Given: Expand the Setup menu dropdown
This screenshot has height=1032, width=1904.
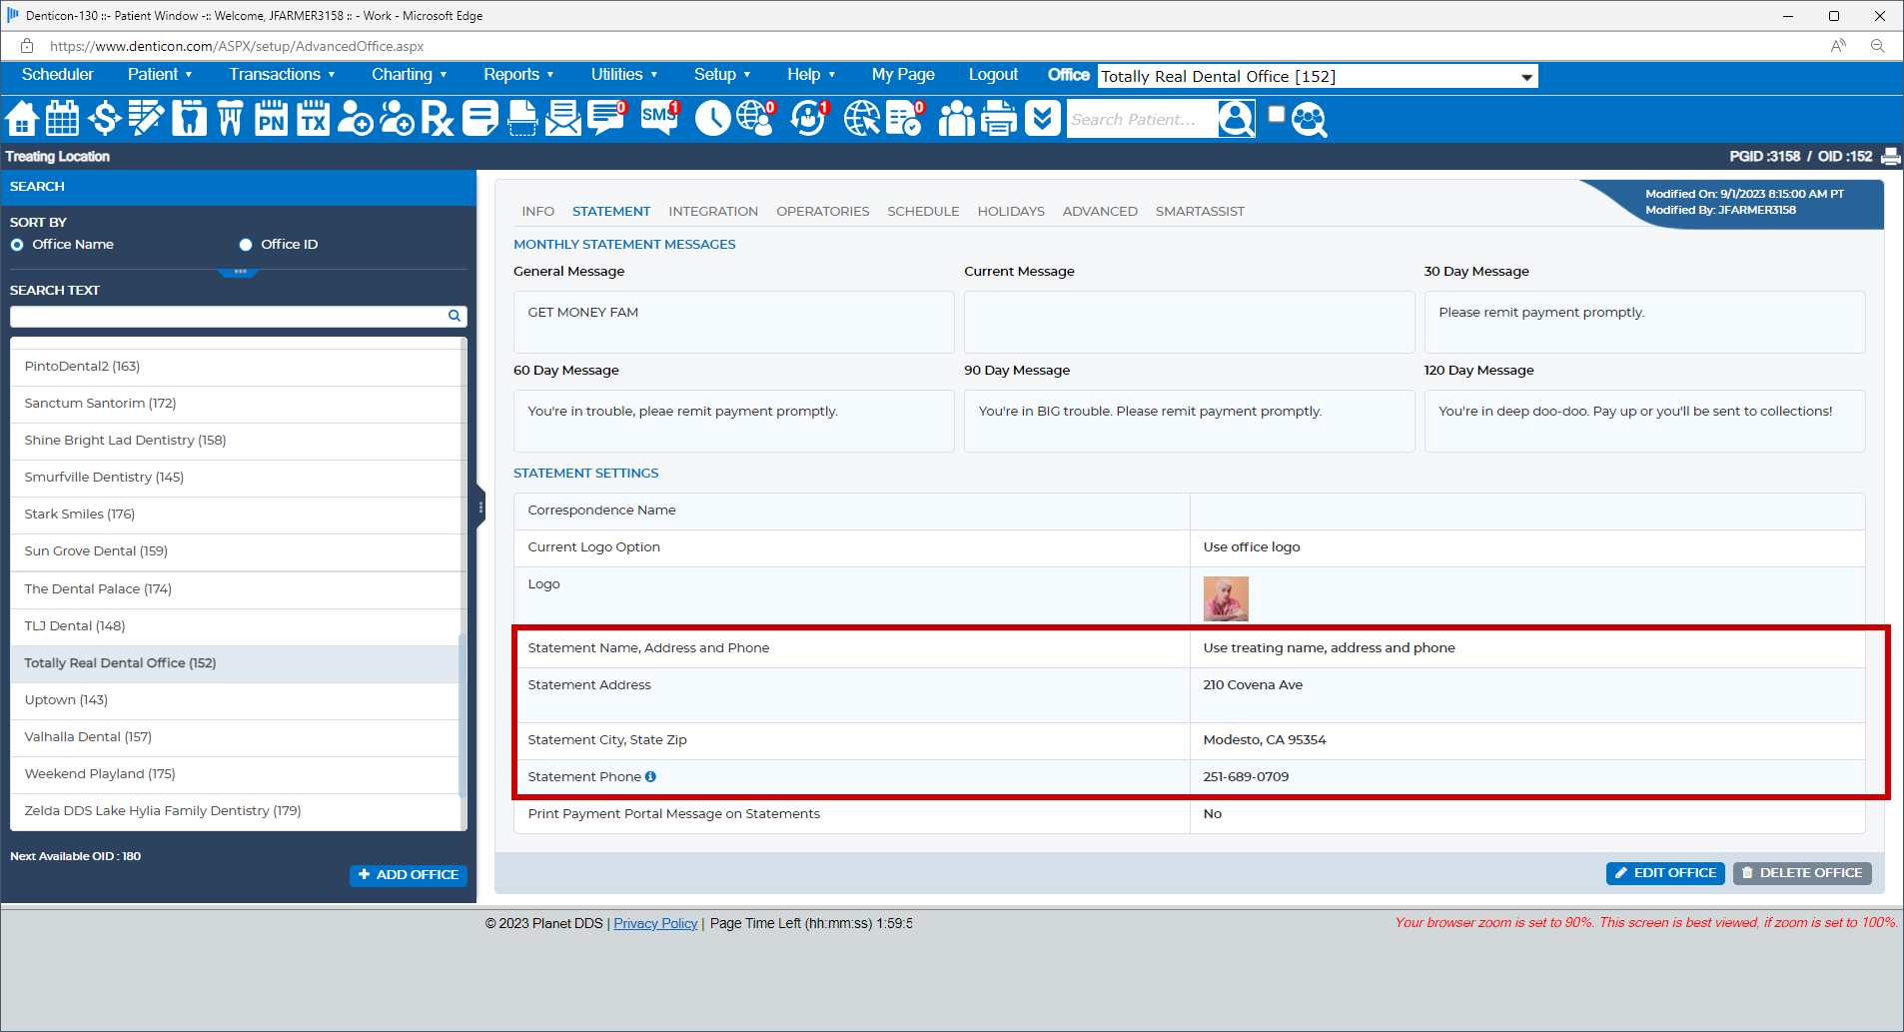Looking at the screenshot, I should click(722, 75).
